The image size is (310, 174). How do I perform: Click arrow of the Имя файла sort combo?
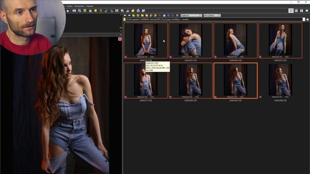[x=219, y=15]
